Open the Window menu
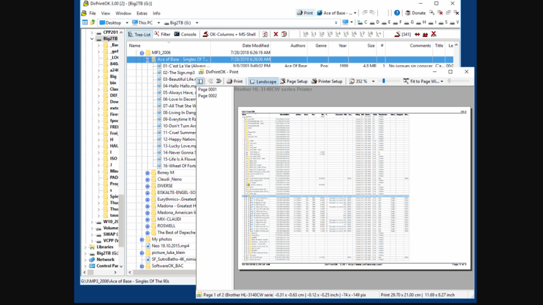 tap(123, 14)
